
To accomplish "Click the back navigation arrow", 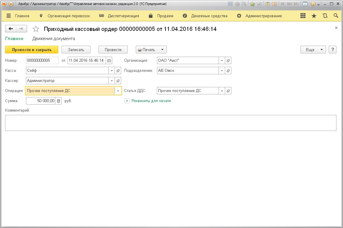I will point(11,29).
